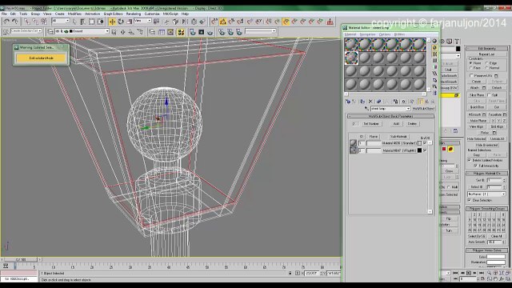This screenshot has height=288, width=512.
Task: Toggle the Clear Selection checkbox
Action: point(470,200)
